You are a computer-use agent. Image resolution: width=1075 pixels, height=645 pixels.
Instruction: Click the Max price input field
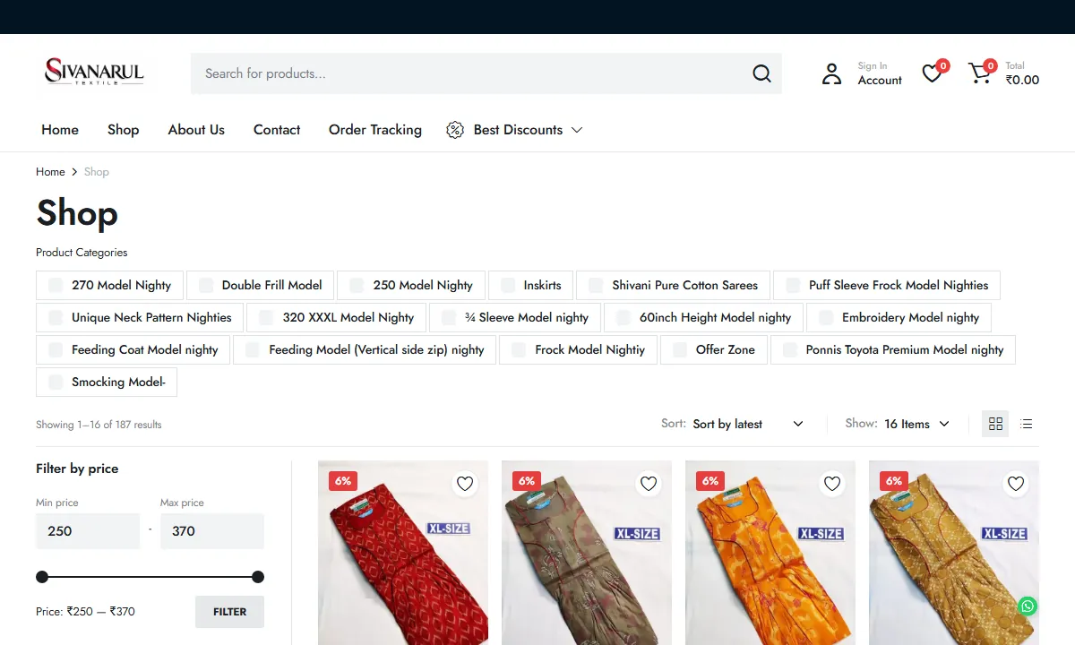tap(212, 531)
